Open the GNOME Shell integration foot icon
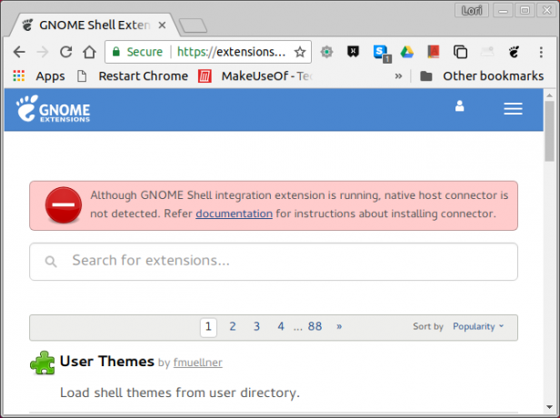Viewport: 560px width, 418px height. [x=514, y=52]
